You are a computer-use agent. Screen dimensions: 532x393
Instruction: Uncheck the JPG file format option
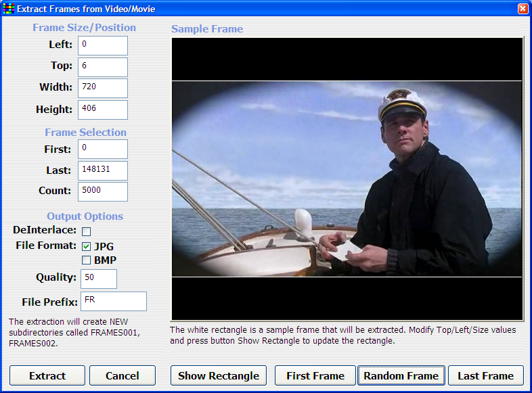(86, 246)
